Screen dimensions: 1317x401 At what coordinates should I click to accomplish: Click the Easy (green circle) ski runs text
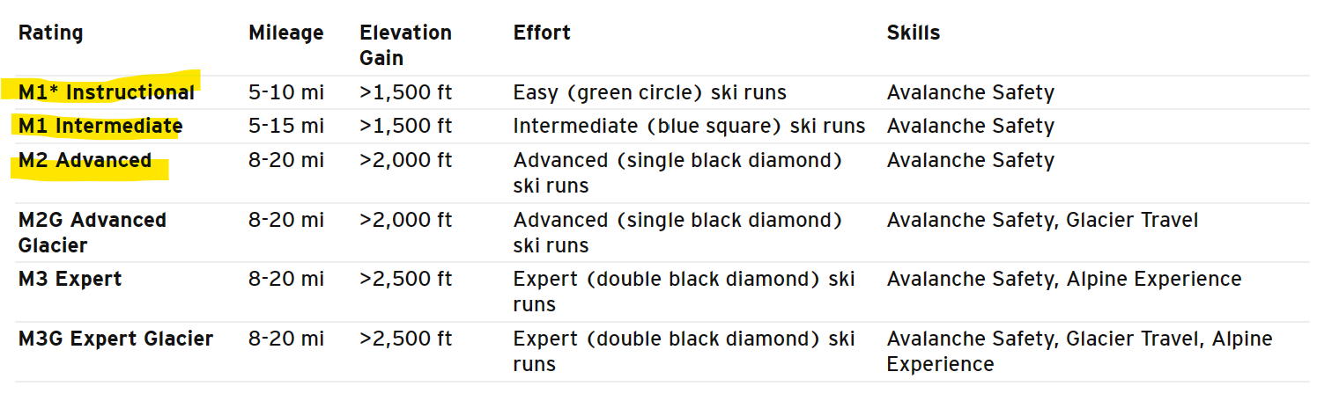point(649,92)
